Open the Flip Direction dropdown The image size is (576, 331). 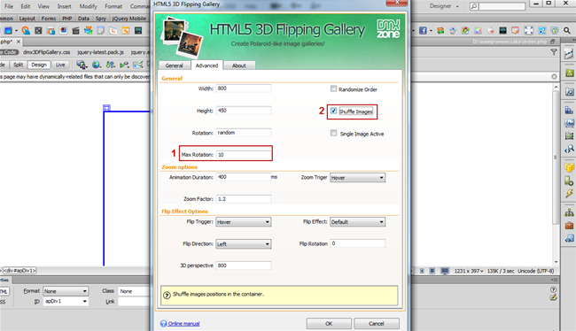(243, 244)
